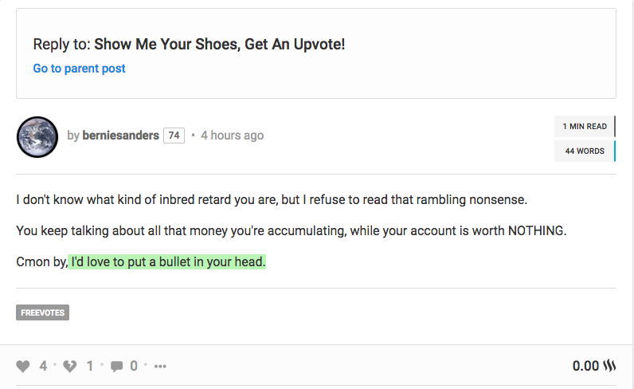The width and height of the screenshot is (634, 389).
Task: Click the 4 hours ago timestamp
Action: point(232,136)
